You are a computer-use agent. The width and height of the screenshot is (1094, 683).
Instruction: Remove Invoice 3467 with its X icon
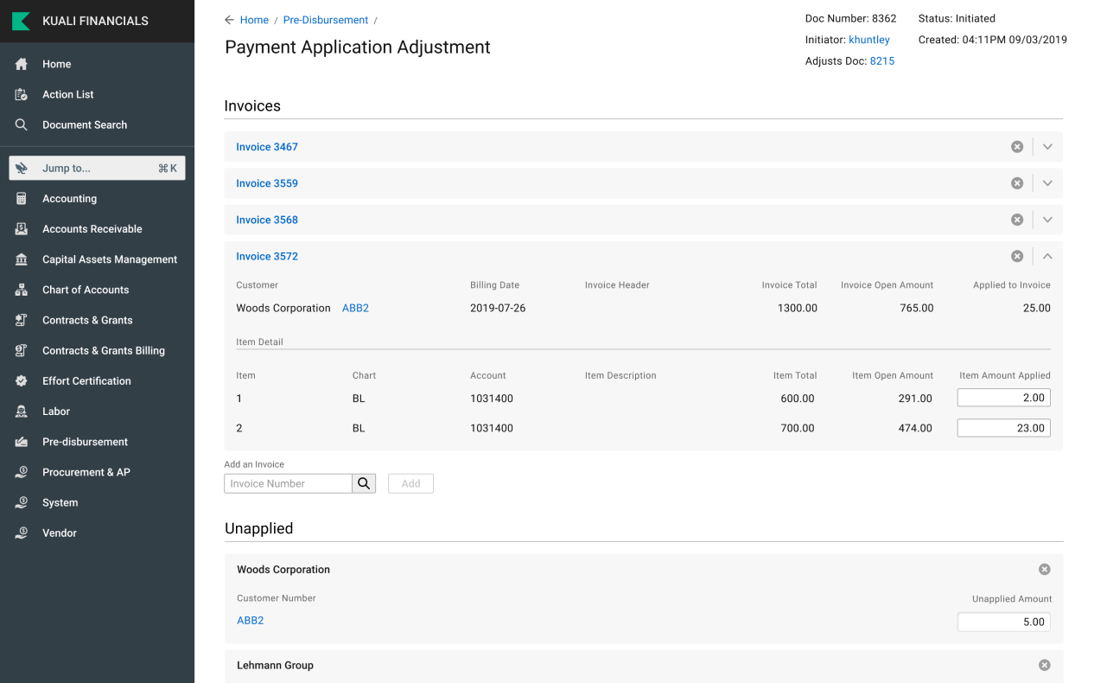(1017, 147)
